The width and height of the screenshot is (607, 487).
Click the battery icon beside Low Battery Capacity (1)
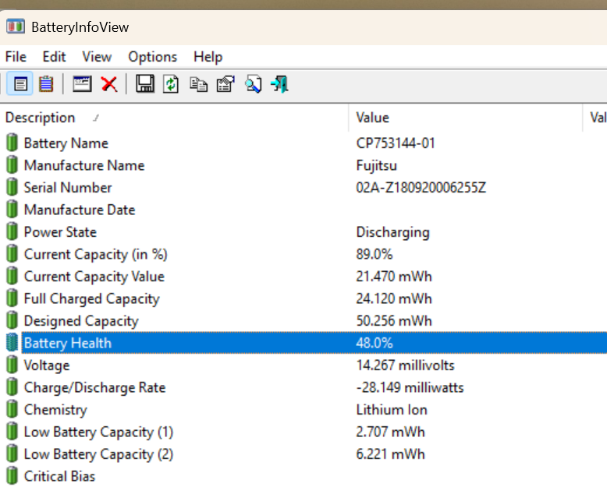(x=12, y=432)
